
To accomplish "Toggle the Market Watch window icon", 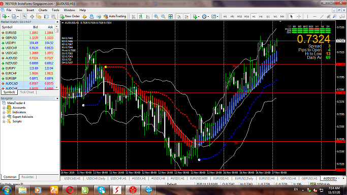I will [25, 17].
